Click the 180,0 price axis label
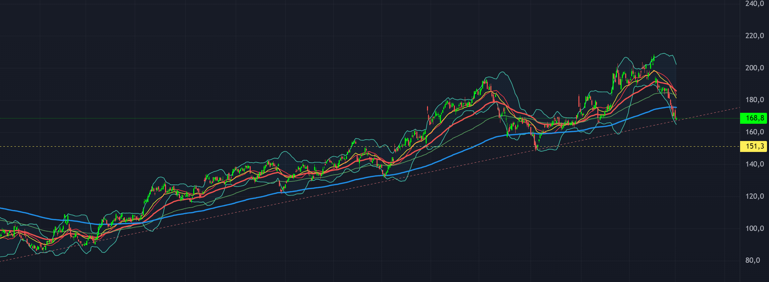The image size is (769, 282). point(755,100)
